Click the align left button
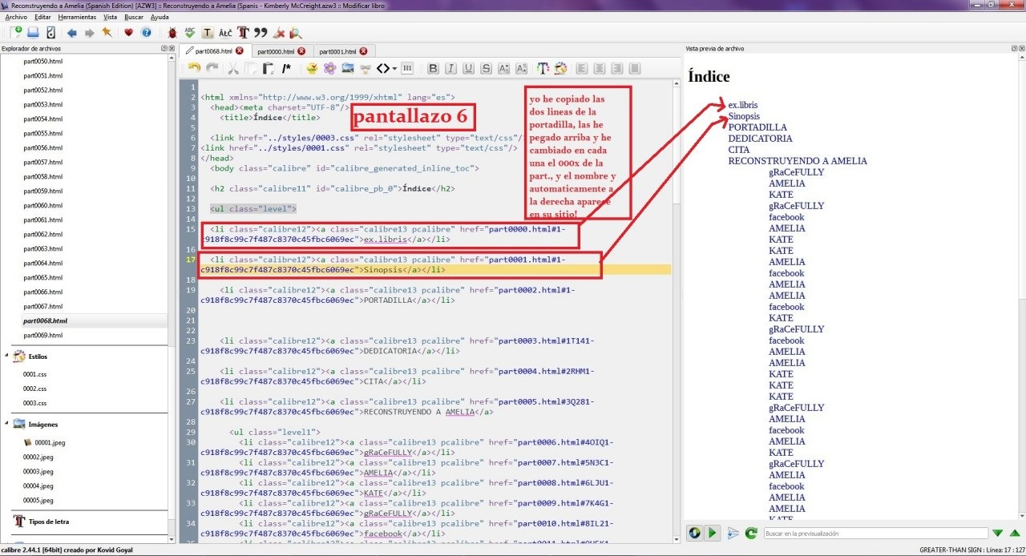This screenshot has width=1026, height=556. (582, 68)
